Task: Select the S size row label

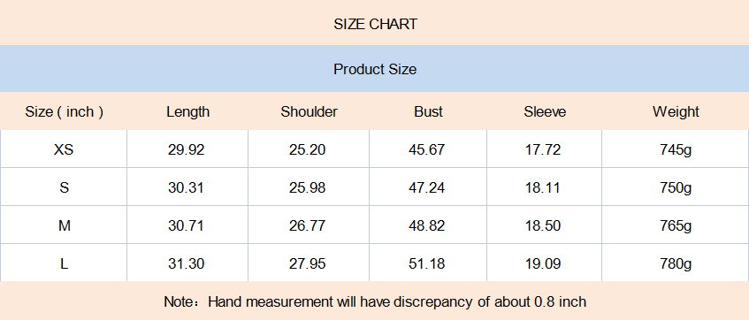Action: coord(64,187)
